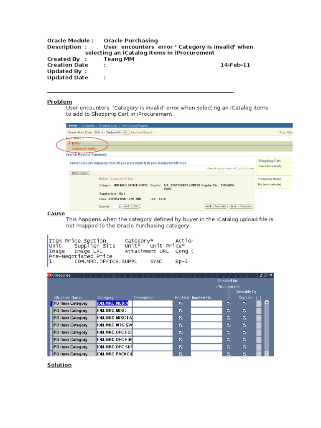Toggle Viewable by Supplier checkbox for IDM.MRO.MISC row
This screenshot has height=428, width=321.
tap(245, 311)
